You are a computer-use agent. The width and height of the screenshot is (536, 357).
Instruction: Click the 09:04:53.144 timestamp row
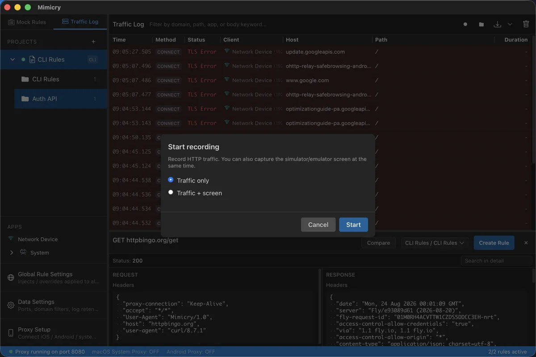click(x=132, y=109)
